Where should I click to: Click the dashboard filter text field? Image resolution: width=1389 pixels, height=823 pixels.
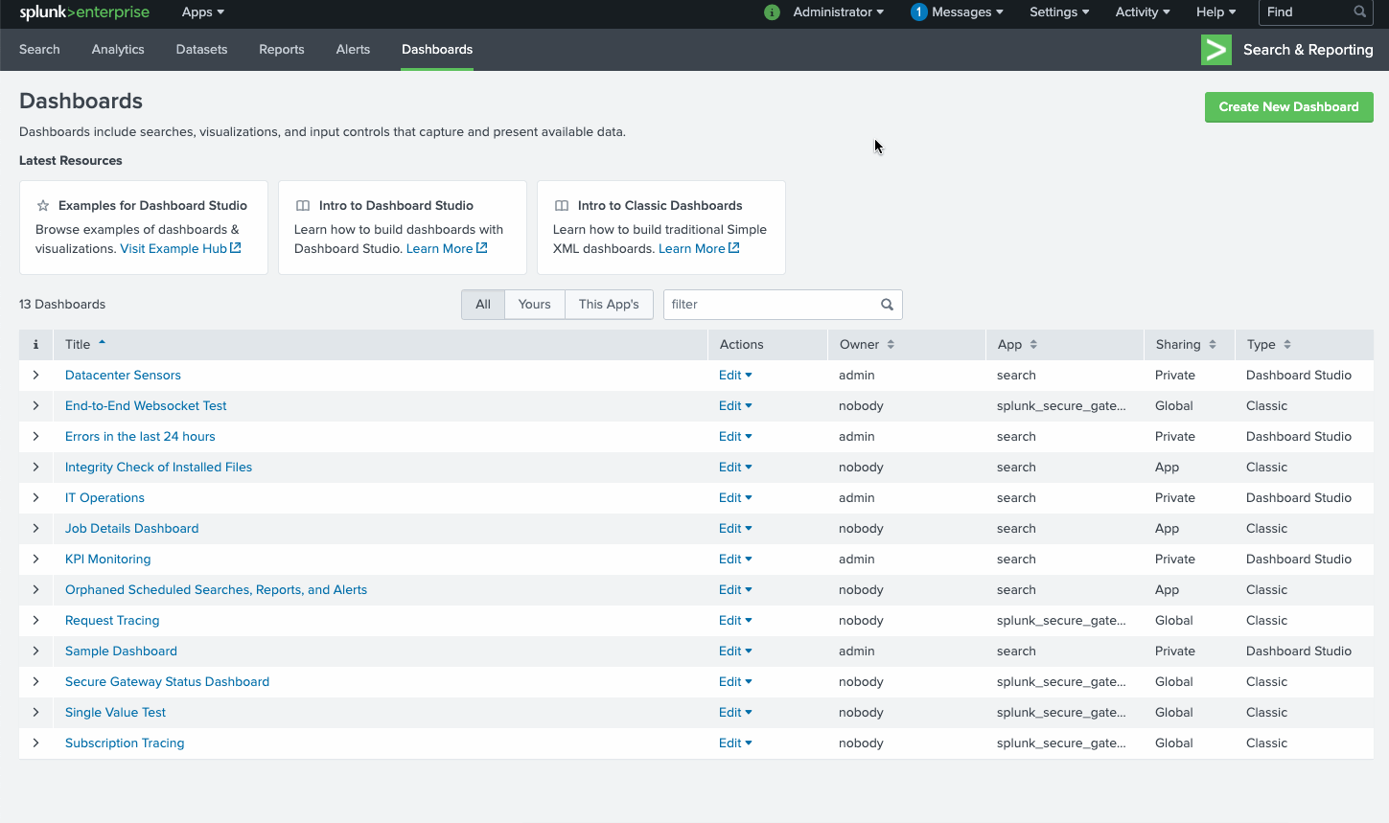tap(770, 305)
